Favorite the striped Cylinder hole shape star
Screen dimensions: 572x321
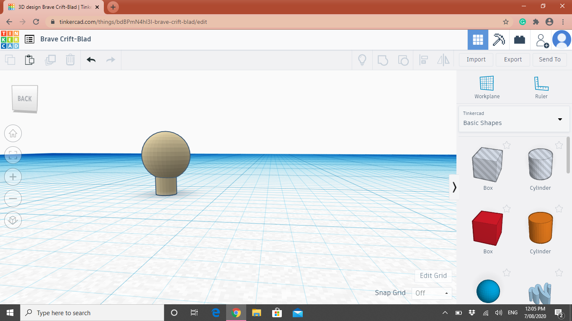[x=559, y=145]
